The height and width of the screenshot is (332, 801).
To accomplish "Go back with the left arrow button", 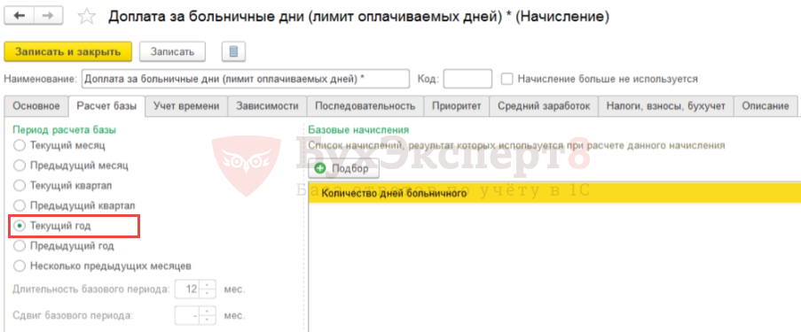I will tap(20, 16).
